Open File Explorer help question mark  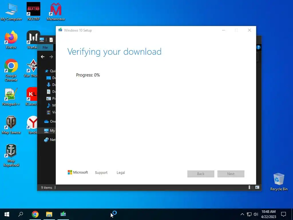[x=258, y=47]
